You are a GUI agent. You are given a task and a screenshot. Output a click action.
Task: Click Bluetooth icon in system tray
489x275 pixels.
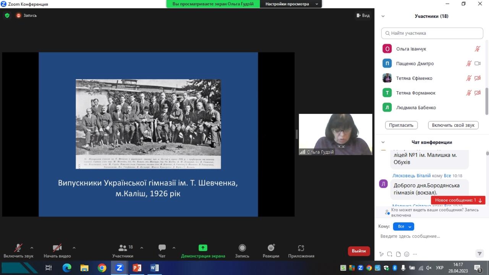395,268
